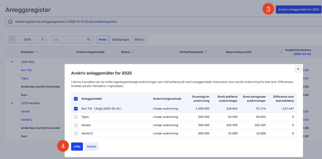Uncheck the Kon-Tiki checkbox
322x159 pixels.
[x=75, y=109]
